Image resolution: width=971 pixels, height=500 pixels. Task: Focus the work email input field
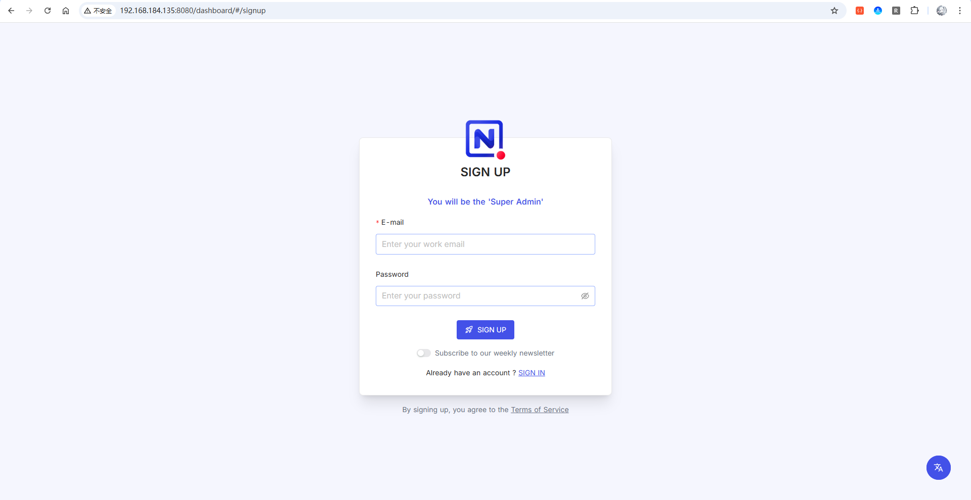485,244
